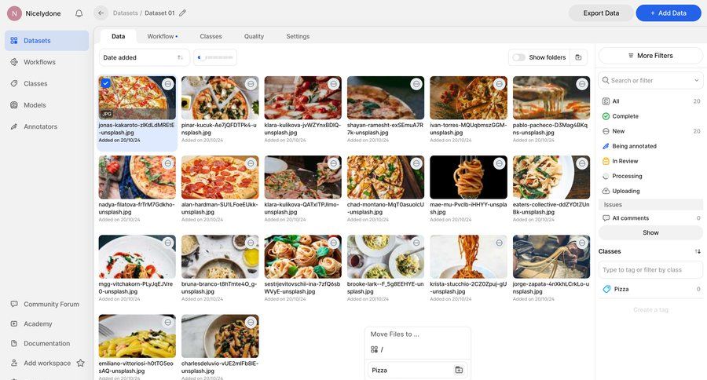The image size is (707, 380).
Task: Click the Pizza class tag icon
Action: 606,289
